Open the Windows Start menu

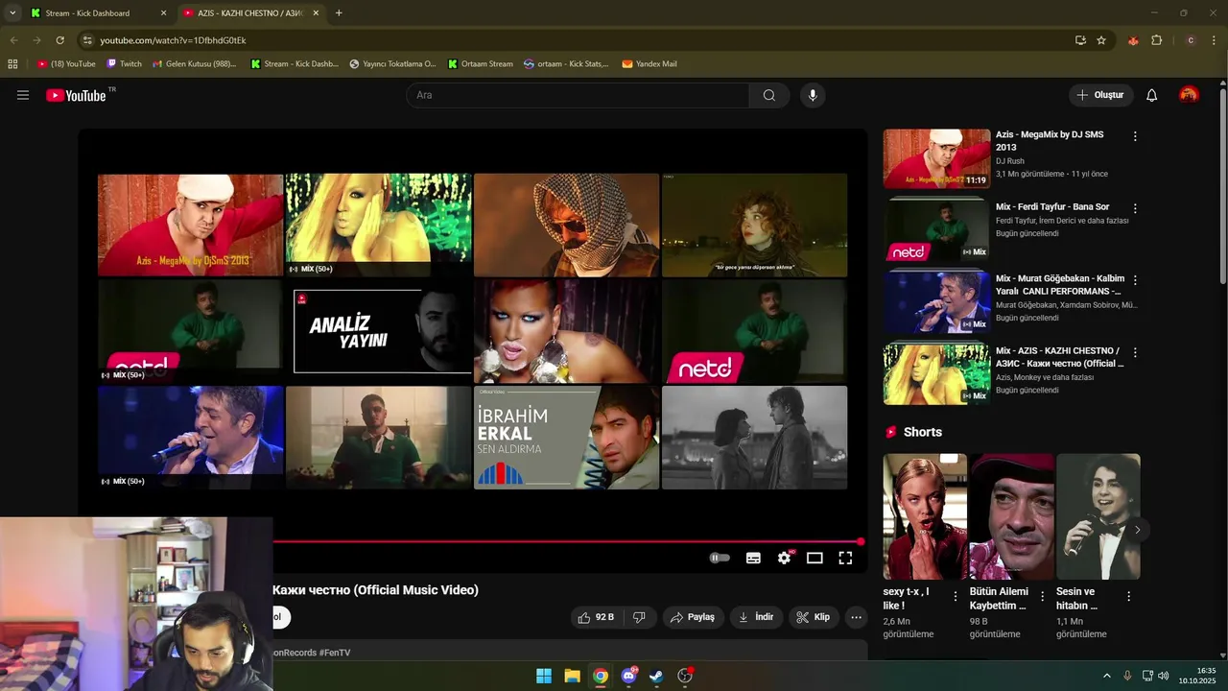[x=544, y=676]
